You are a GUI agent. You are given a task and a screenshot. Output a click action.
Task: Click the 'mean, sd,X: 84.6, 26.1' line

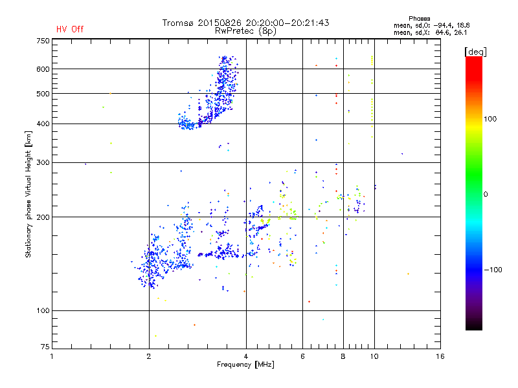pos(430,32)
